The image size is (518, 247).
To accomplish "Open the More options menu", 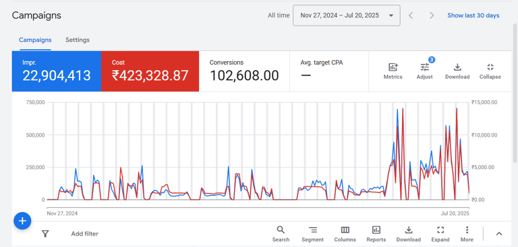I will [x=467, y=234].
